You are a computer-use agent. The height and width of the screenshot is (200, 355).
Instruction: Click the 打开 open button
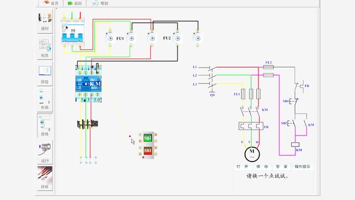242,167
